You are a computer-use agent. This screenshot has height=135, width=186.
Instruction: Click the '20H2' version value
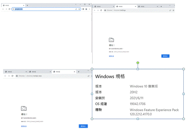[134, 92]
